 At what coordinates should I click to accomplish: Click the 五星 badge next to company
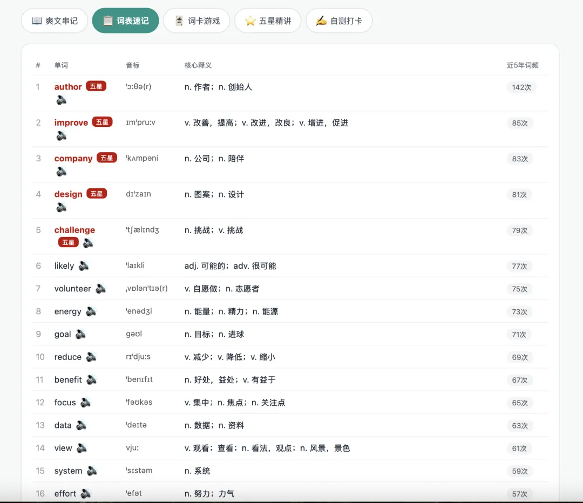click(107, 158)
